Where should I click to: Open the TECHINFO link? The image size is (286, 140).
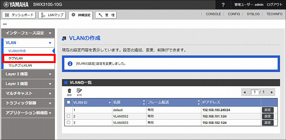(274, 14)
